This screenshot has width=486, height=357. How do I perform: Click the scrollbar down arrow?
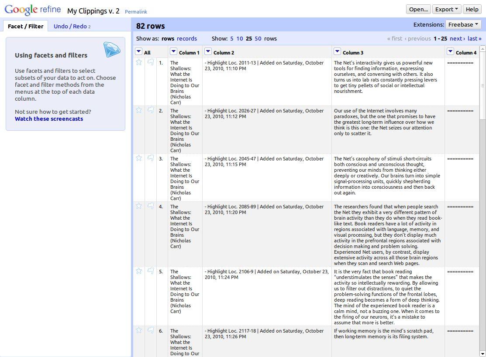coord(483,354)
